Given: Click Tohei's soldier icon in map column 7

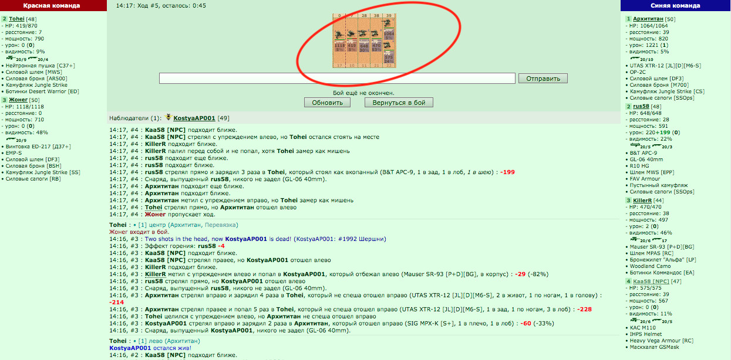Looking at the screenshot, I should point(351,33).
